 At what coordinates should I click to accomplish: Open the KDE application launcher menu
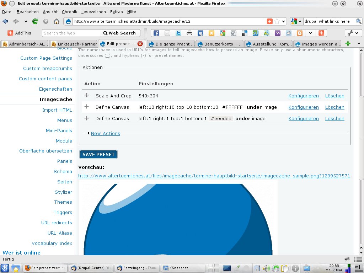point(5,268)
